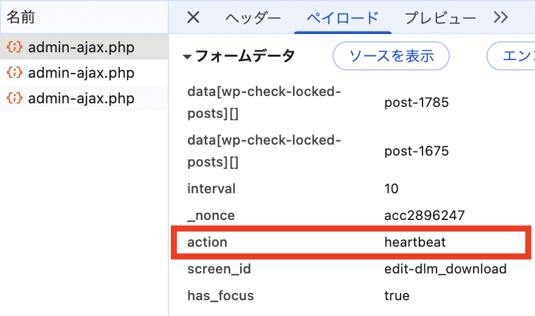Select the second admin-ajax.php request row

(x=81, y=73)
